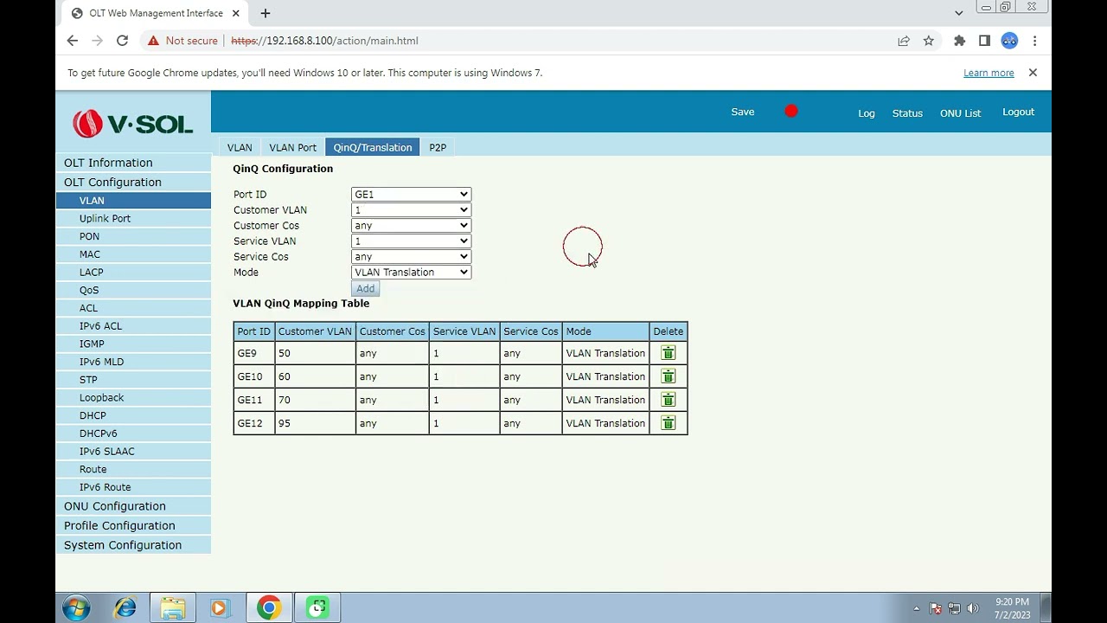Screen dimensions: 1107x623
Task: Expand OLT Information menu
Action: click(133, 163)
